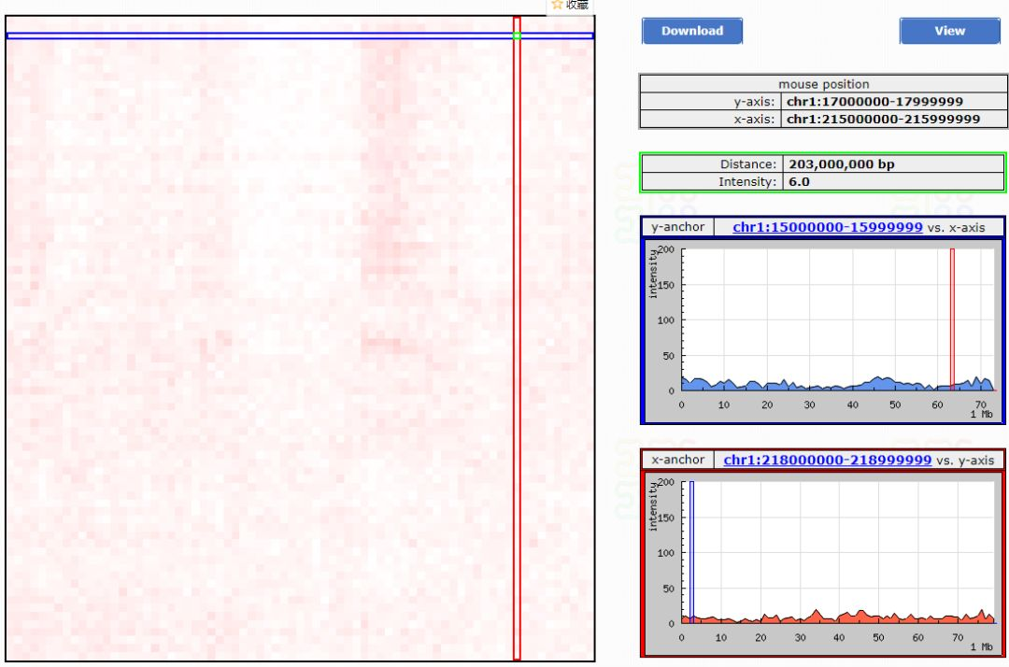This screenshot has width=1009, height=667.
Task: Click the mouse position table header
Action: pyautogui.click(x=824, y=84)
